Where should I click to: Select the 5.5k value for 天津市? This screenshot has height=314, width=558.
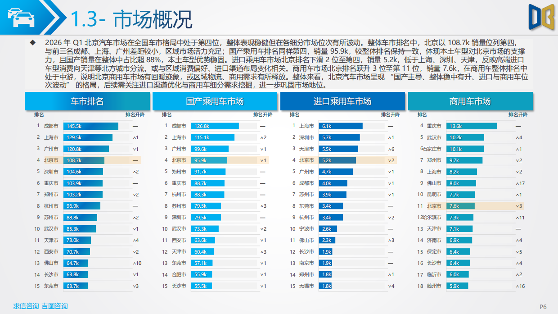[x=326, y=149]
